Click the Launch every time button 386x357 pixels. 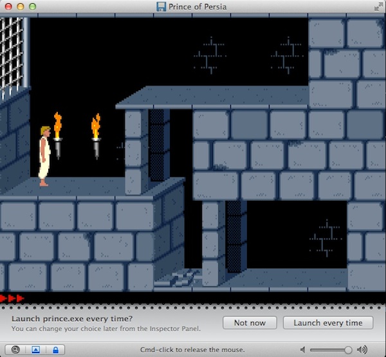click(x=328, y=323)
